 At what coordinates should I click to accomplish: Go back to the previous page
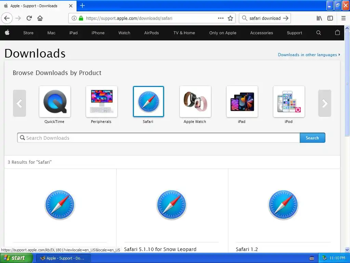[7, 18]
